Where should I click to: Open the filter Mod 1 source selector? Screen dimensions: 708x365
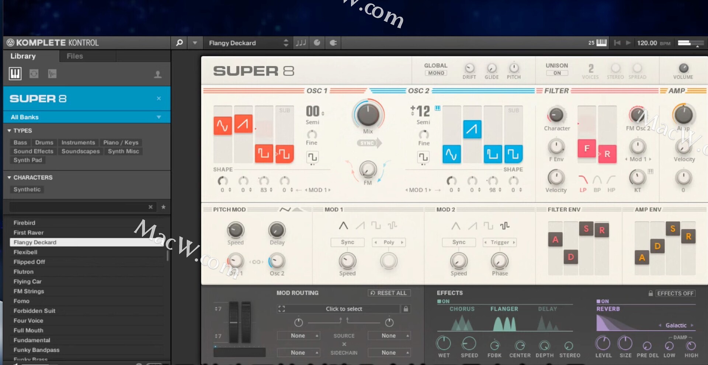coord(638,159)
